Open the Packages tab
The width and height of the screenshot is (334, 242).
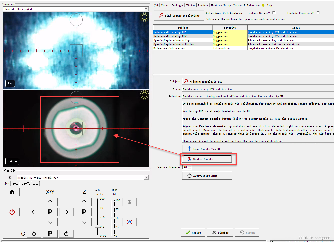tap(177, 5)
